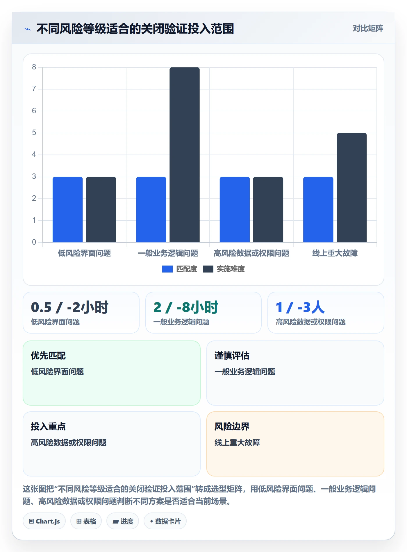Click 高风险数据或权限问题 label under 1 / -3人

click(311, 322)
